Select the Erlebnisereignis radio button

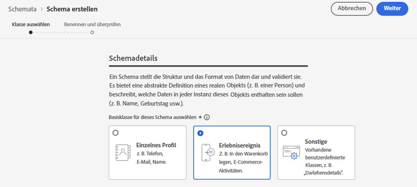point(200,133)
